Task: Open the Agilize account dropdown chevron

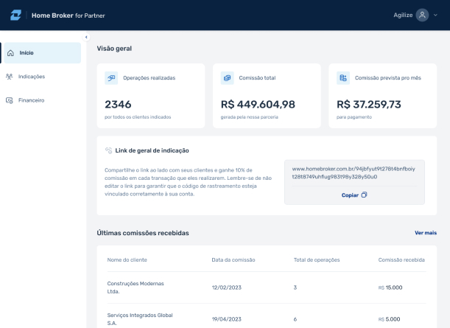Action: (435, 15)
